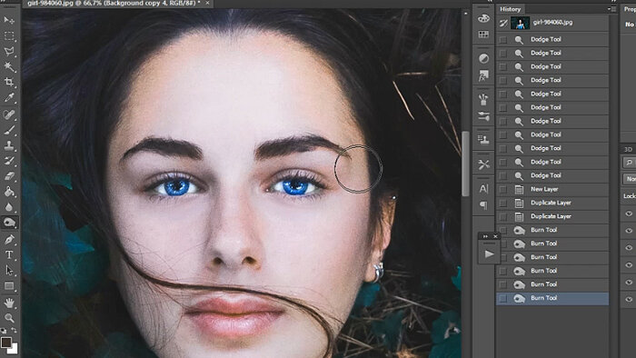Open the Clone Source panel icon
Image resolution: width=636 pixels, height=358 pixels.
483,140
